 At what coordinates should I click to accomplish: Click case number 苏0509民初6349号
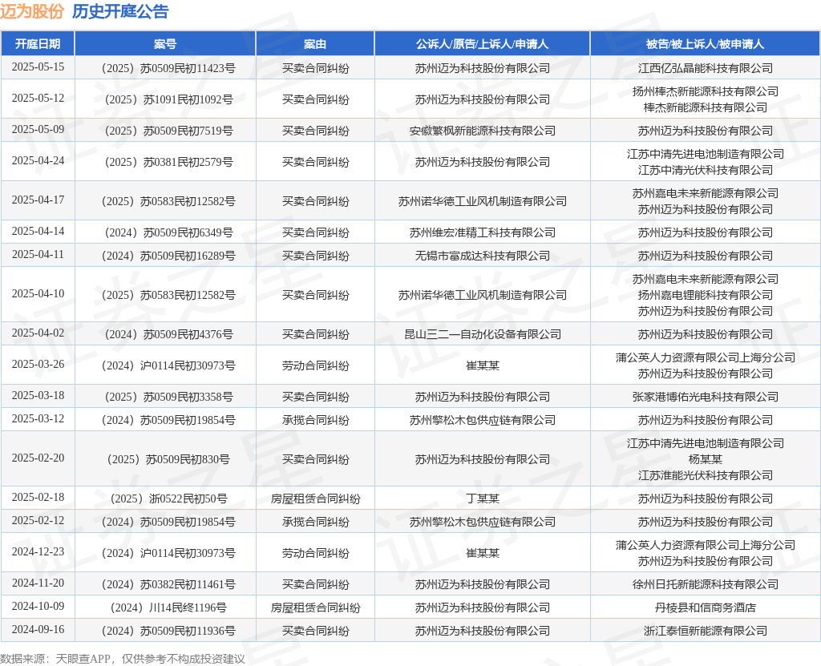tap(188, 232)
